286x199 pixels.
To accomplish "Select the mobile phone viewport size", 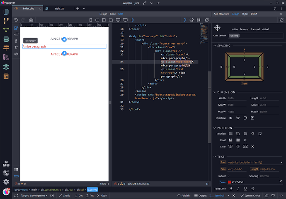I will click(91, 20).
